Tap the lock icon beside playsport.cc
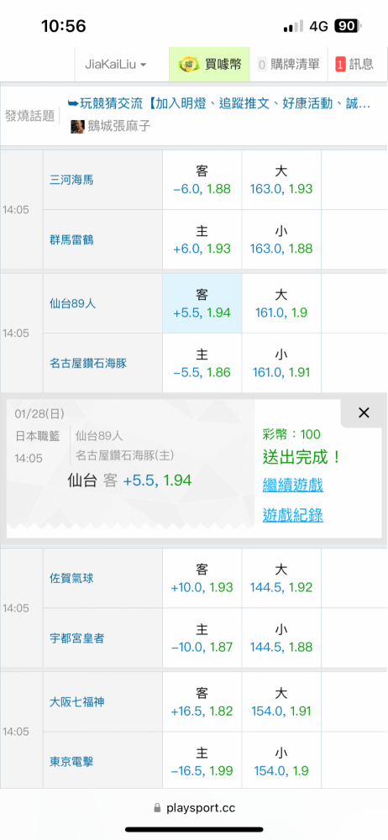The image size is (388, 840). [x=157, y=807]
